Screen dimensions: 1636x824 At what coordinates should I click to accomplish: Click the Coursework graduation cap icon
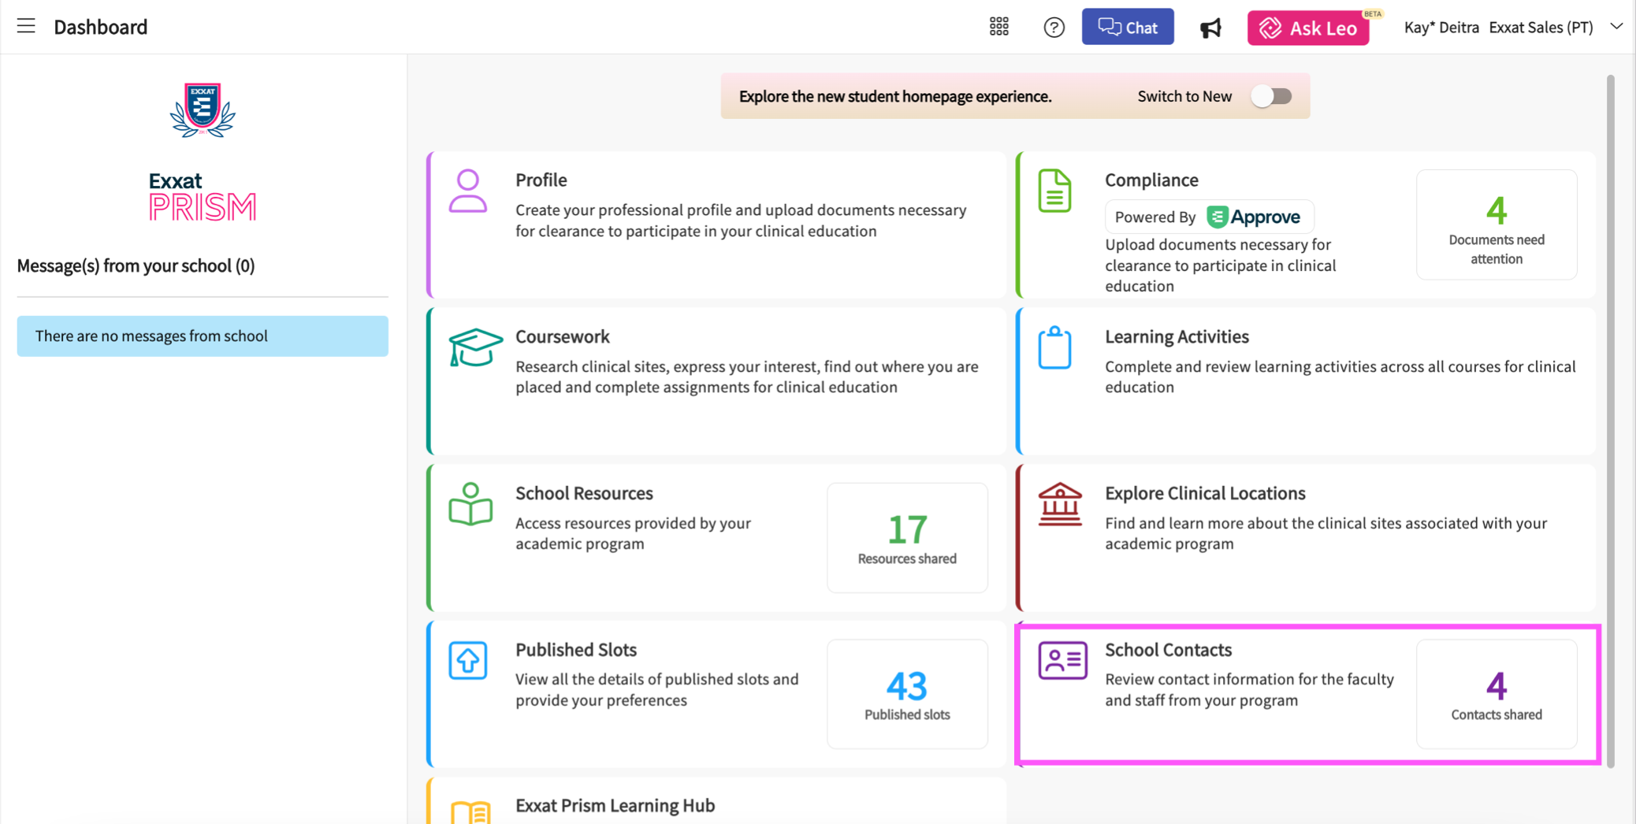475,347
